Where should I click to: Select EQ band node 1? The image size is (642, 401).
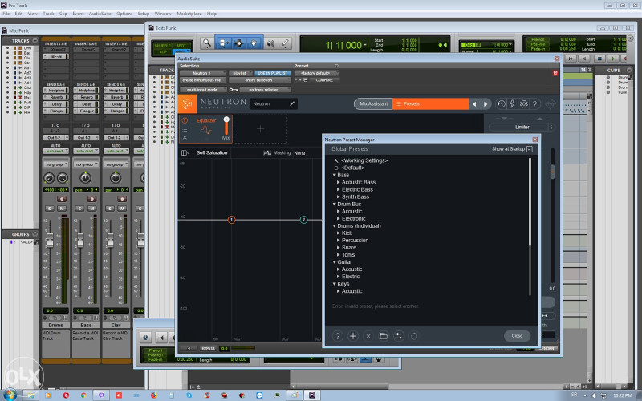(x=231, y=220)
